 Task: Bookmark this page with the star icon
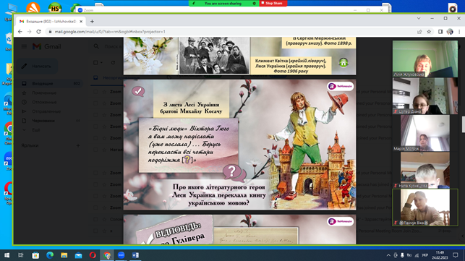429,31
